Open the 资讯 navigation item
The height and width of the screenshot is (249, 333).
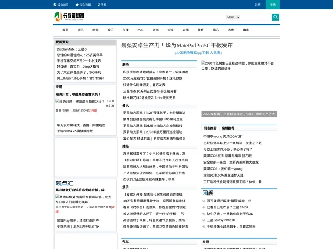point(80,30)
